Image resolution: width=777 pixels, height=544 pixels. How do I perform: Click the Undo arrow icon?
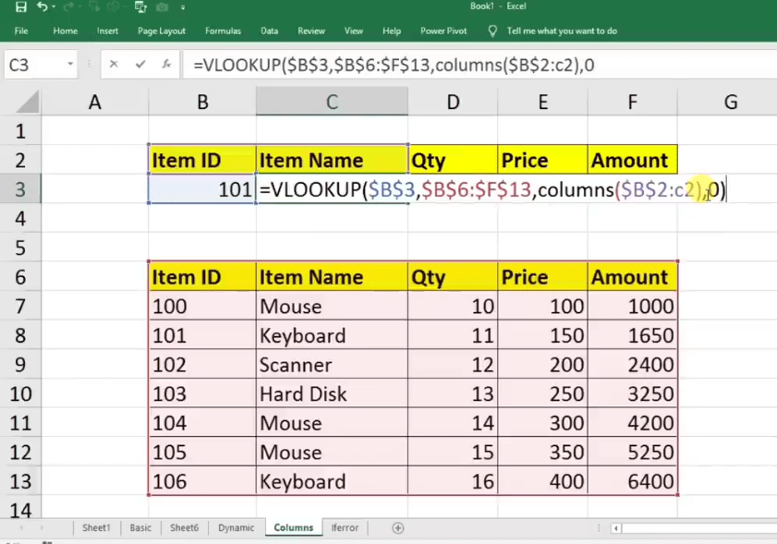coord(42,7)
